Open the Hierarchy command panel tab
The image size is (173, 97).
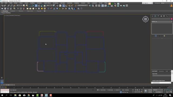pyautogui.click(x=158, y=16)
